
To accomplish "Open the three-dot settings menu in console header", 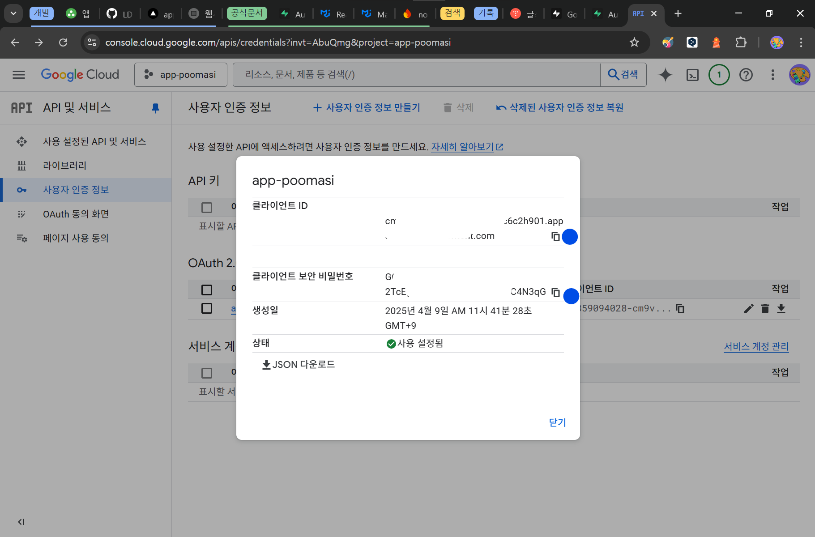I will tap(772, 75).
